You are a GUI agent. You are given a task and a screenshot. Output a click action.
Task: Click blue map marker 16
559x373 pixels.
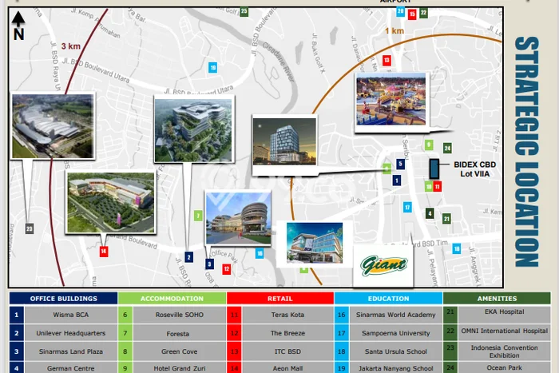coord(260,253)
